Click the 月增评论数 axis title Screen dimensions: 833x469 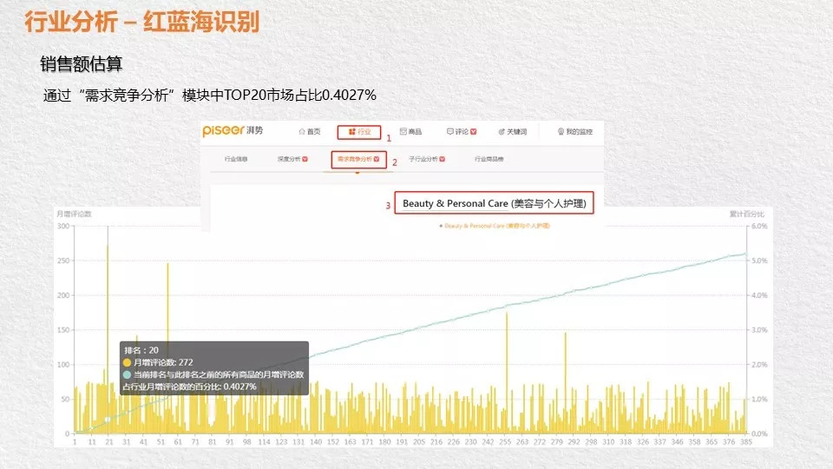(74, 214)
